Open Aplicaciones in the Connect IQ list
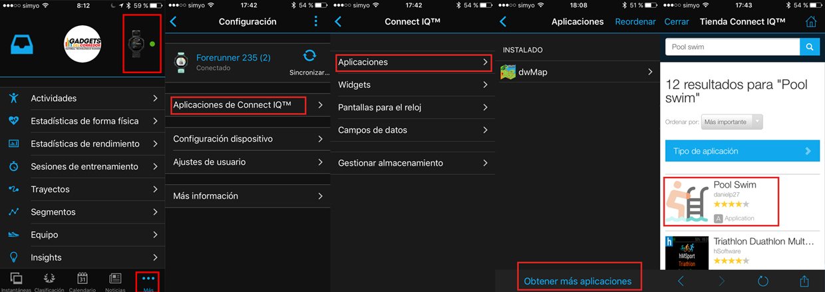The height and width of the screenshot is (292, 825). (x=412, y=62)
